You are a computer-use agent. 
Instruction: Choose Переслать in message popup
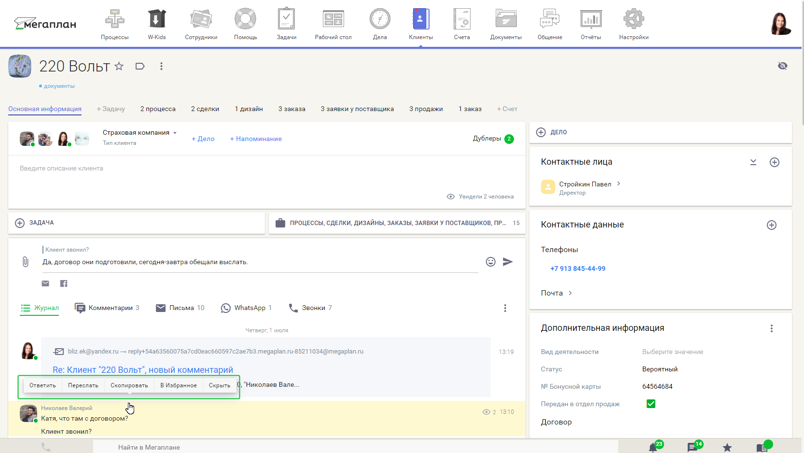pos(83,385)
